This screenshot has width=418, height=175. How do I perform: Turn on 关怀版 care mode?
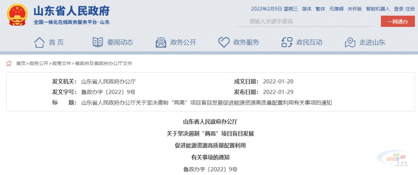(x=355, y=9)
